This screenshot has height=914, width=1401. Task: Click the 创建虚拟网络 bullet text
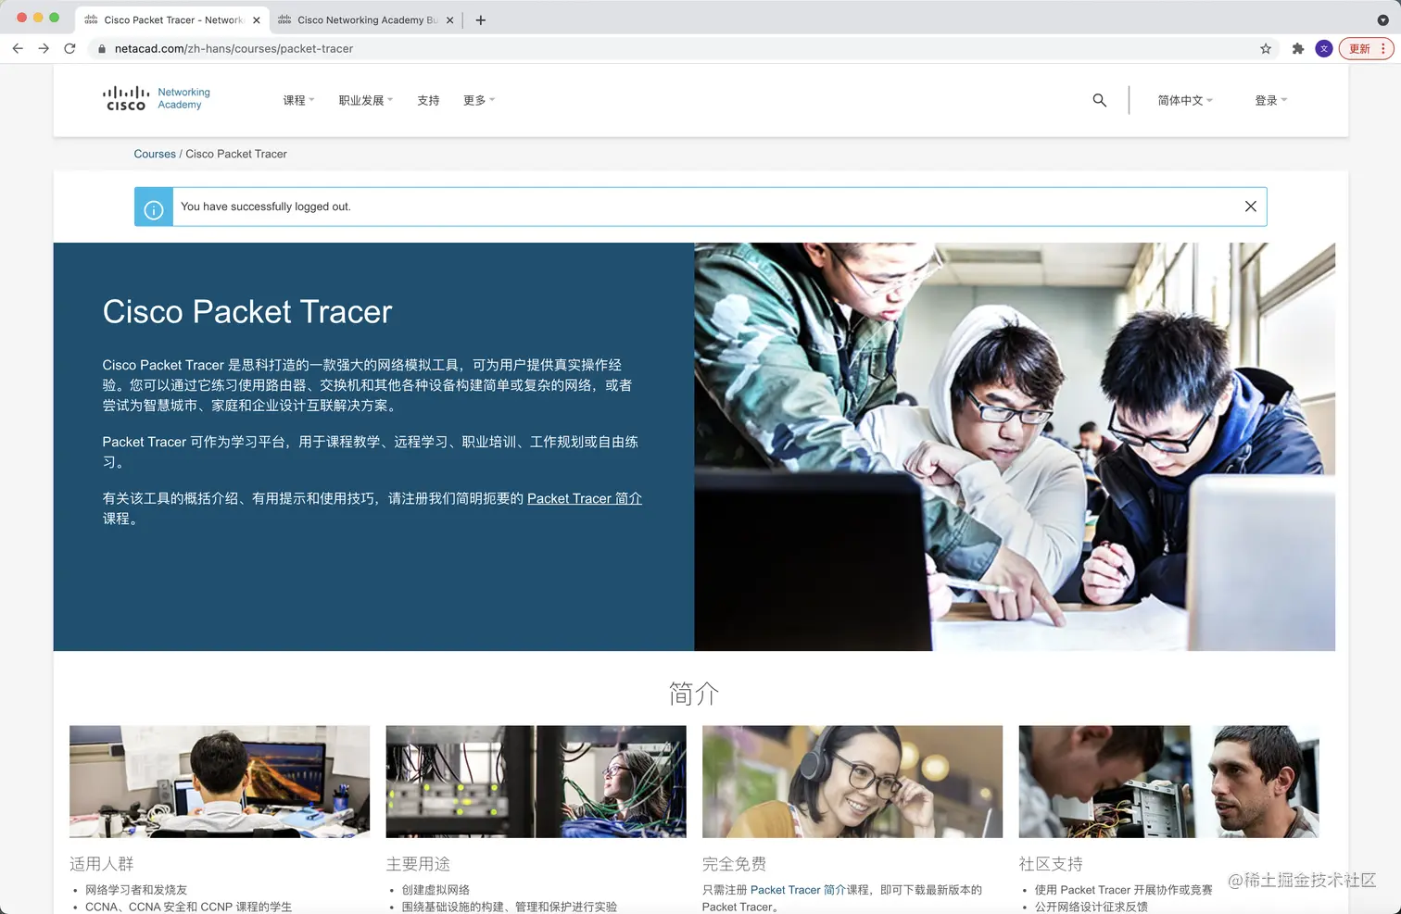point(435,890)
